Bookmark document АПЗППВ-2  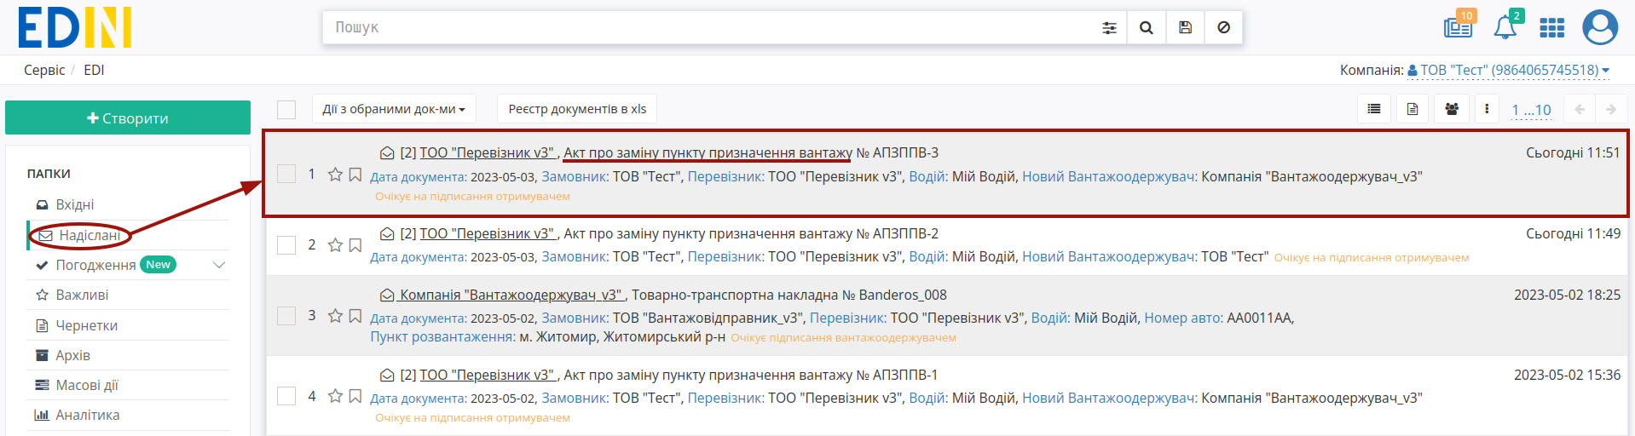[355, 245]
